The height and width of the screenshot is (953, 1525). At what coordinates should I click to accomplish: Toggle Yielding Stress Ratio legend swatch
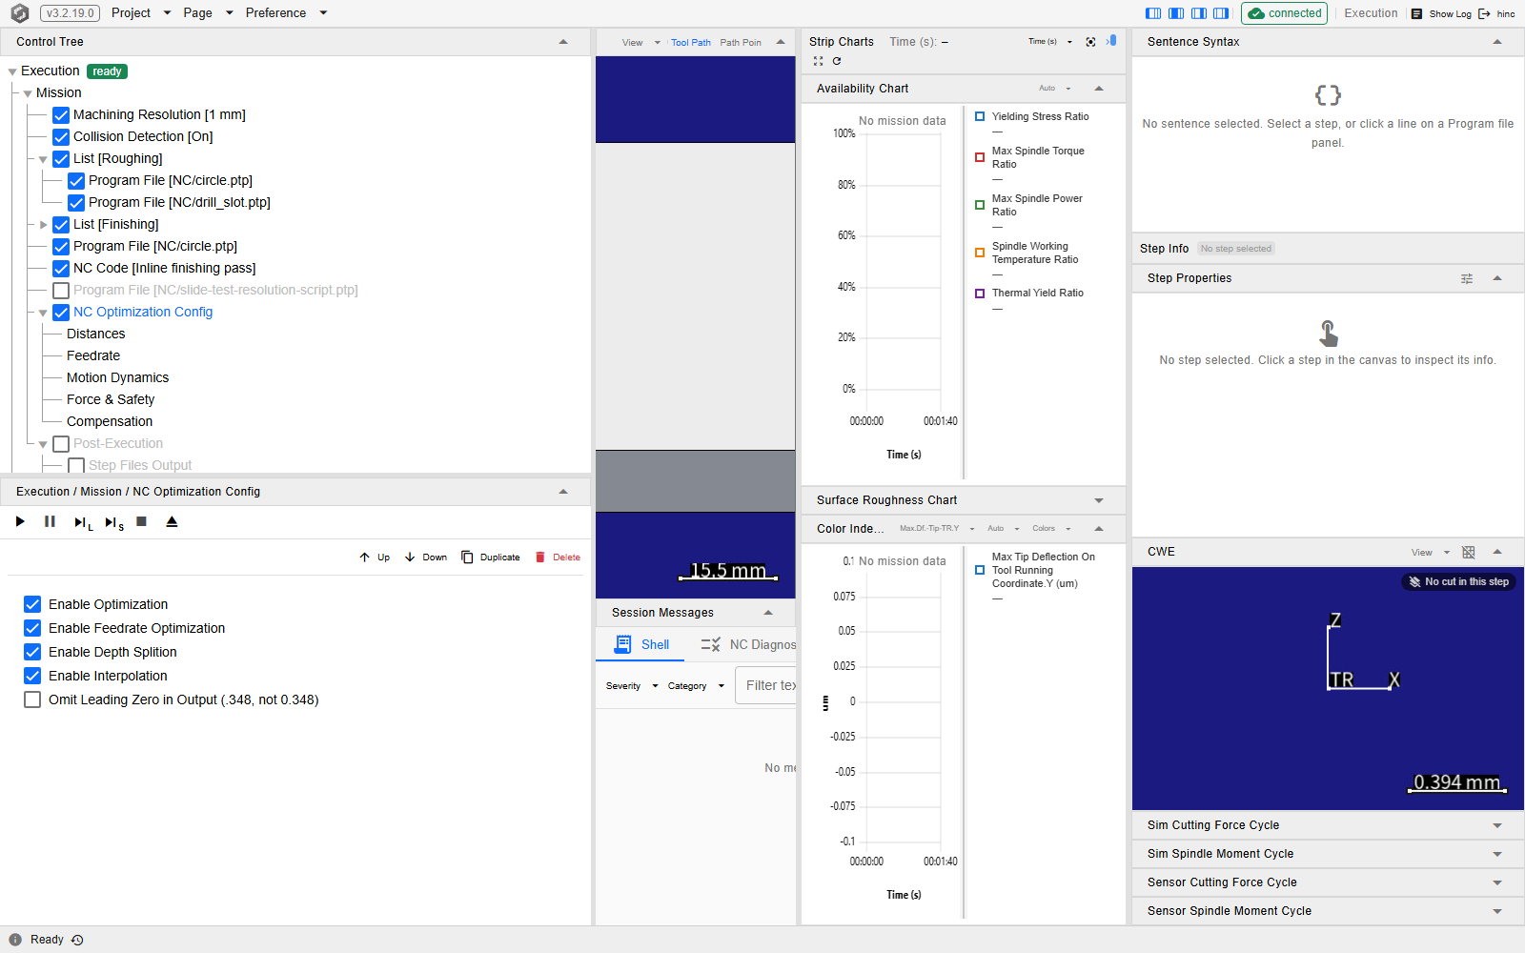click(x=980, y=116)
